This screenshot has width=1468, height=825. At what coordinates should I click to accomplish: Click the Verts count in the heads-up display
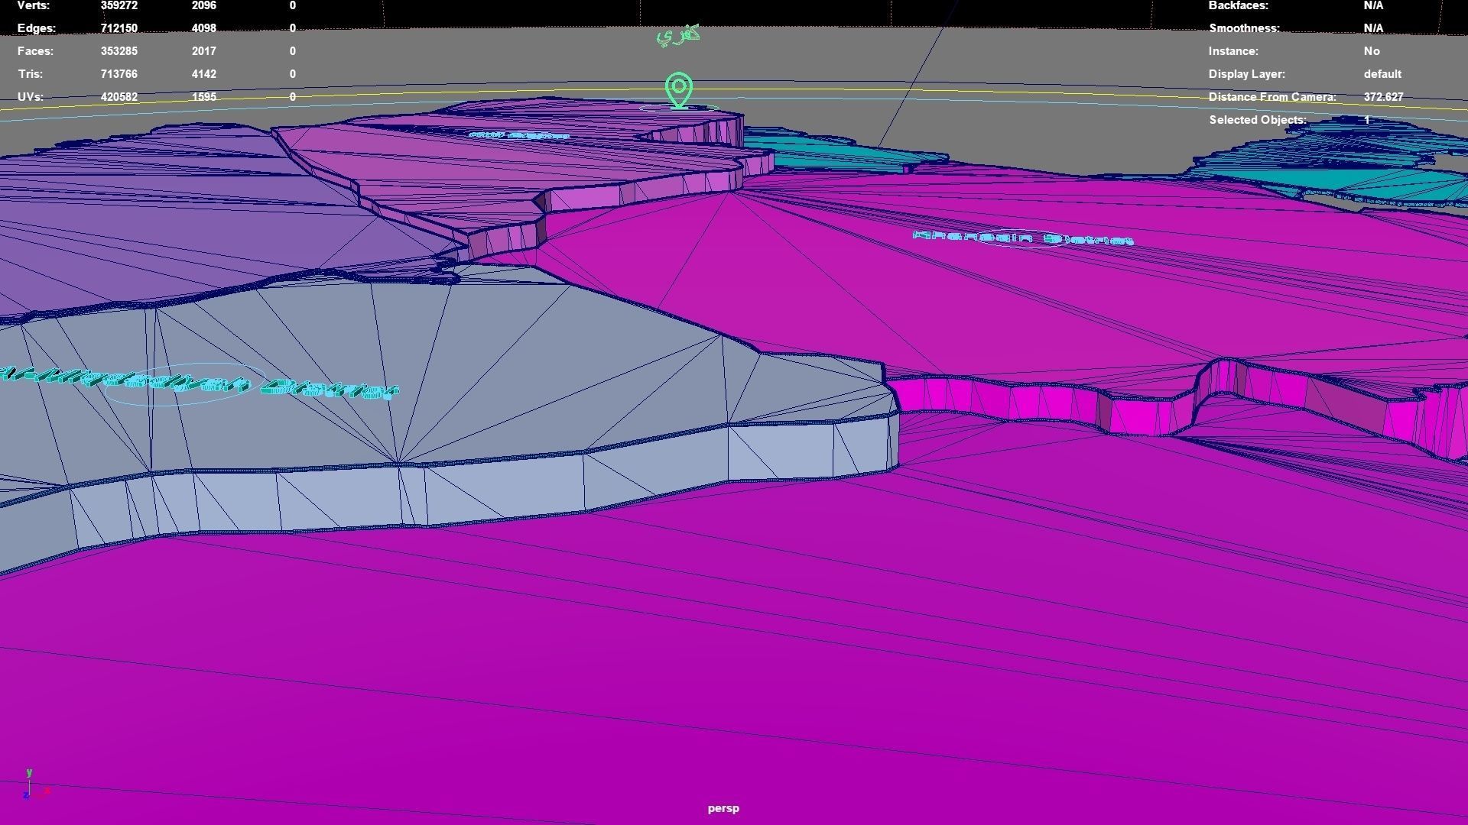[119, 5]
